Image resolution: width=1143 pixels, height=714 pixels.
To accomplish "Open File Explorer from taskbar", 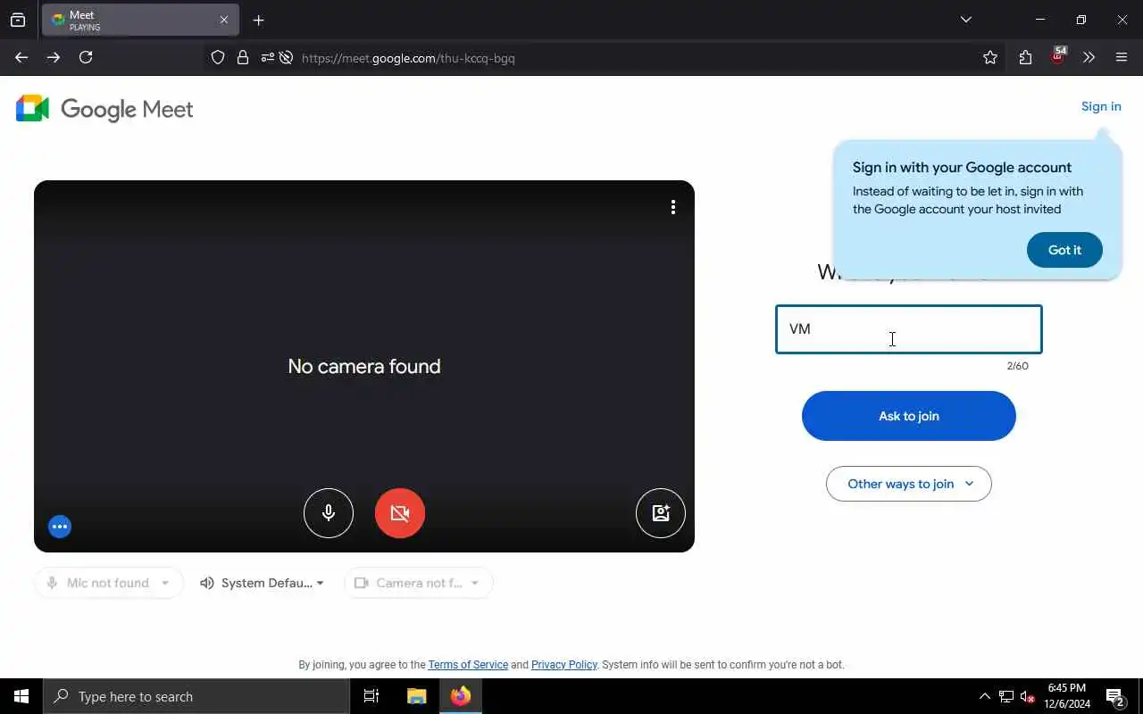I will coord(416,696).
